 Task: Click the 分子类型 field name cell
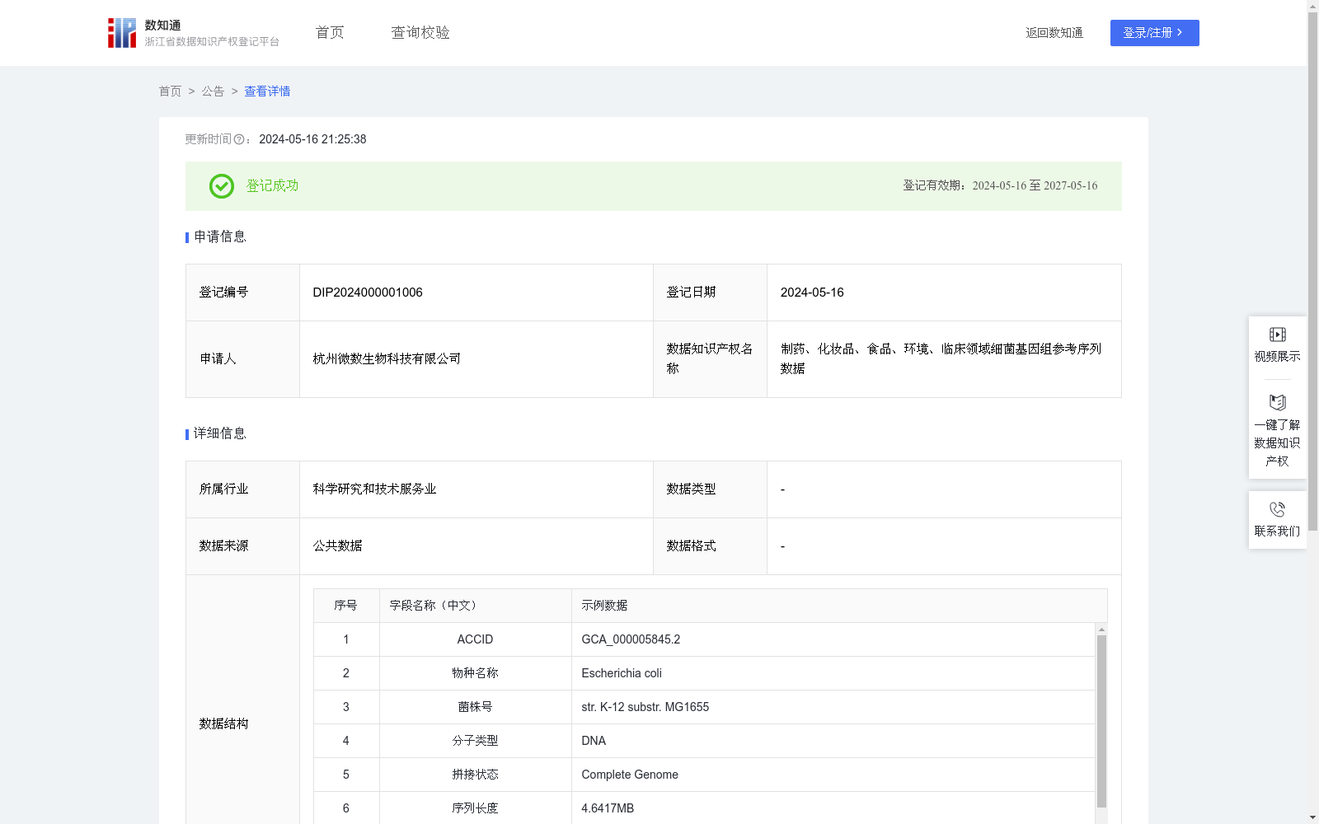(x=475, y=741)
